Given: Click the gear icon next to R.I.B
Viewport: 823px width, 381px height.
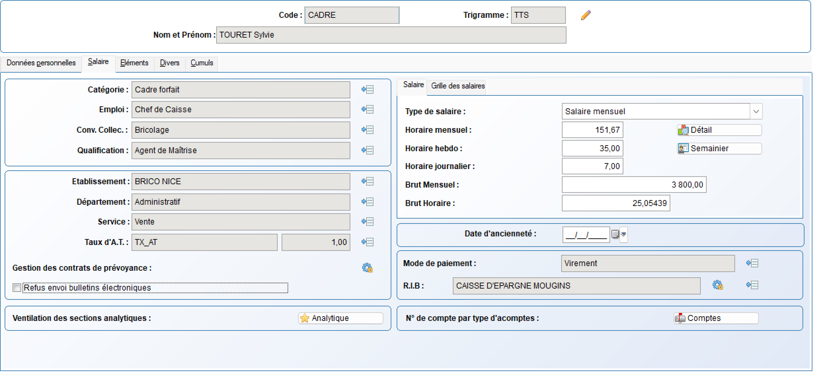Looking at the screenshot, I should pyautogui.click(x=718, y=285).
